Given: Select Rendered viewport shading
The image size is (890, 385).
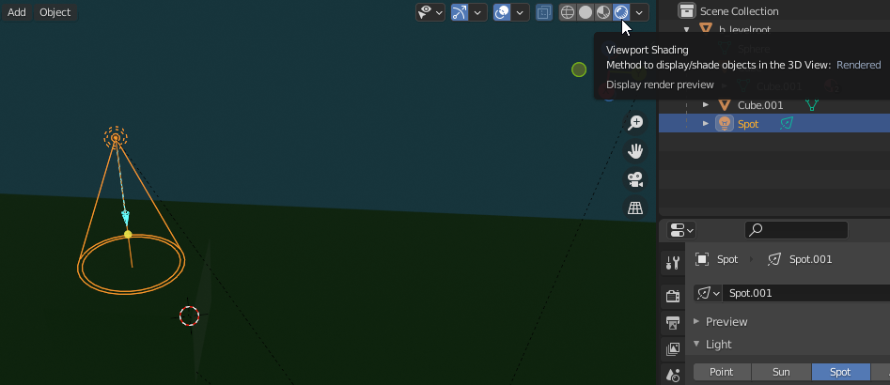Looking at the screenshot, I should [621, 12].
